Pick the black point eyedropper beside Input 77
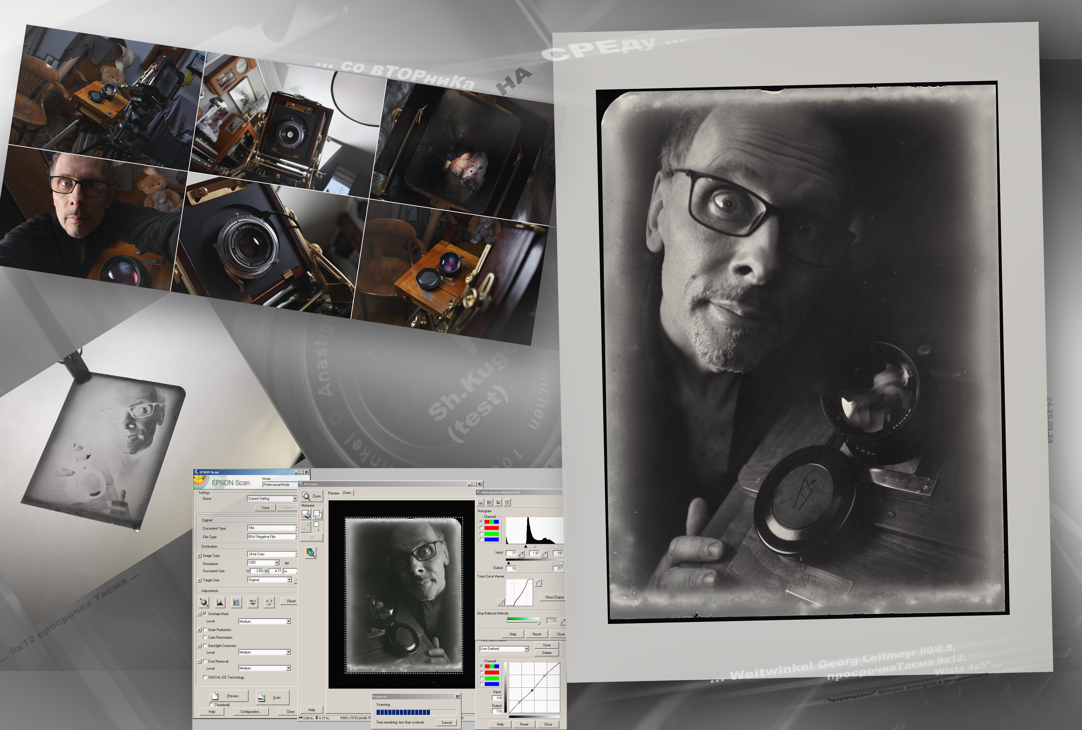Screen dimensions: 1082x730 [x=521, y=554]
